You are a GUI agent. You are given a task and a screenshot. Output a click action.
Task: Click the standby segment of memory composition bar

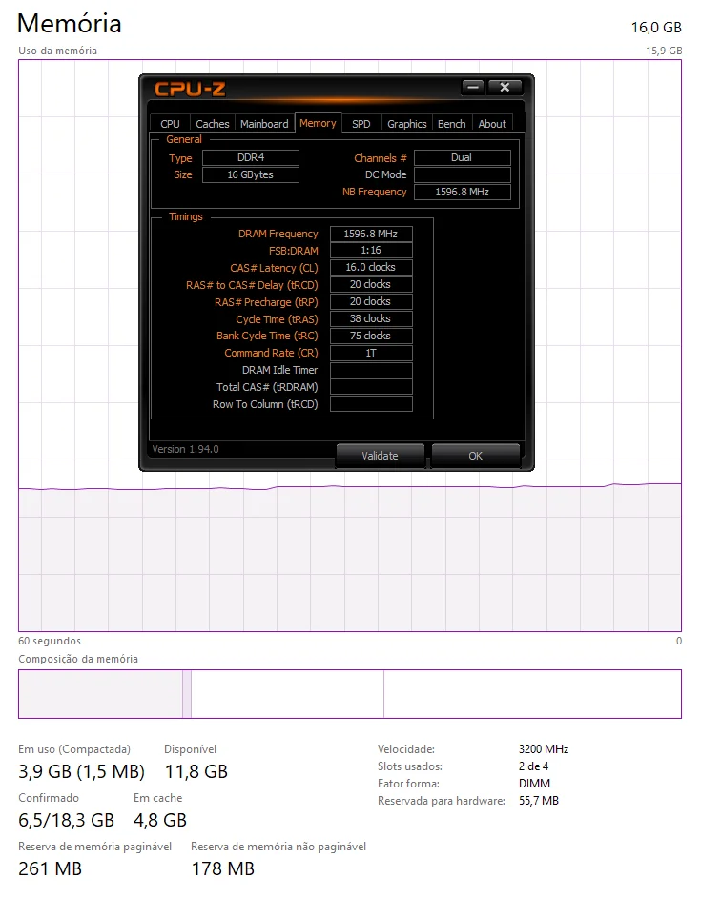[x=287, y=694]
